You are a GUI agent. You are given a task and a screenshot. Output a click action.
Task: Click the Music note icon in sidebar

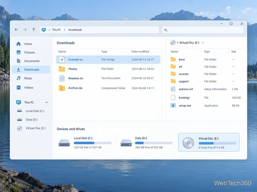[19, 78]
